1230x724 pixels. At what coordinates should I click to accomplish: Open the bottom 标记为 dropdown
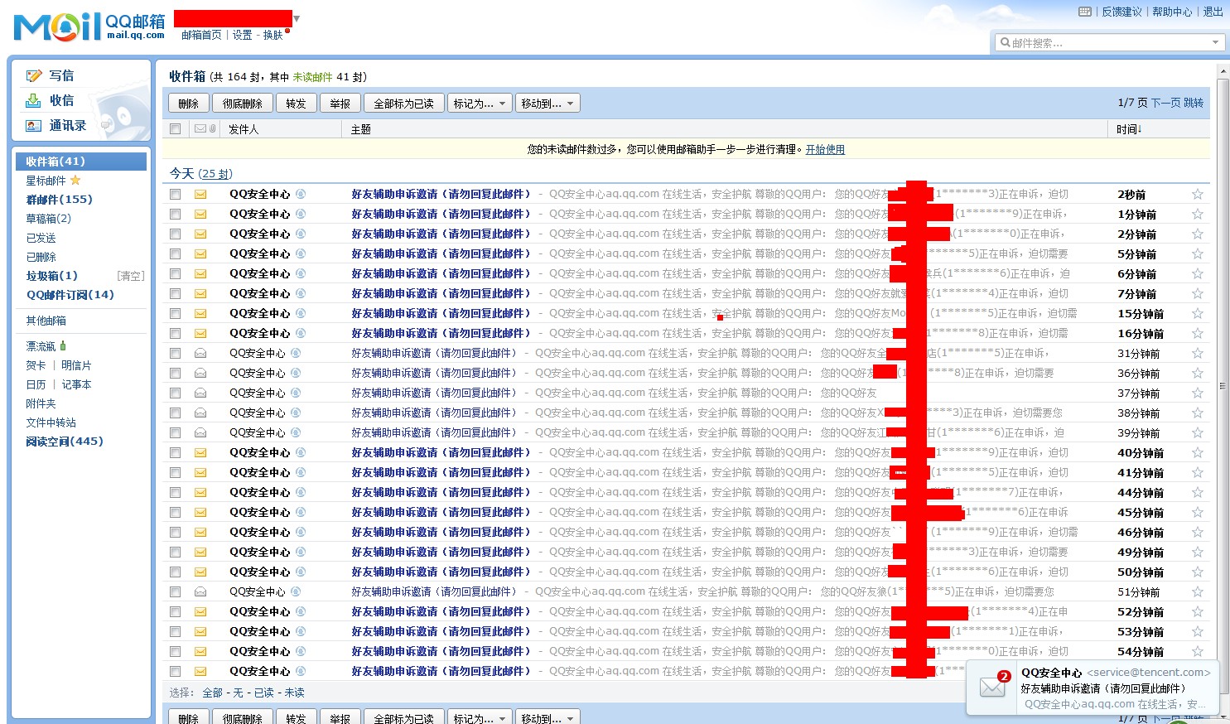[x=479, y=718]
